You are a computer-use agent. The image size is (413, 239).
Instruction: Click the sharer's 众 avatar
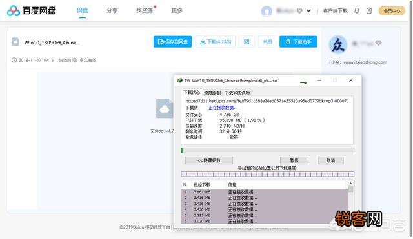[x=338, y=45]
